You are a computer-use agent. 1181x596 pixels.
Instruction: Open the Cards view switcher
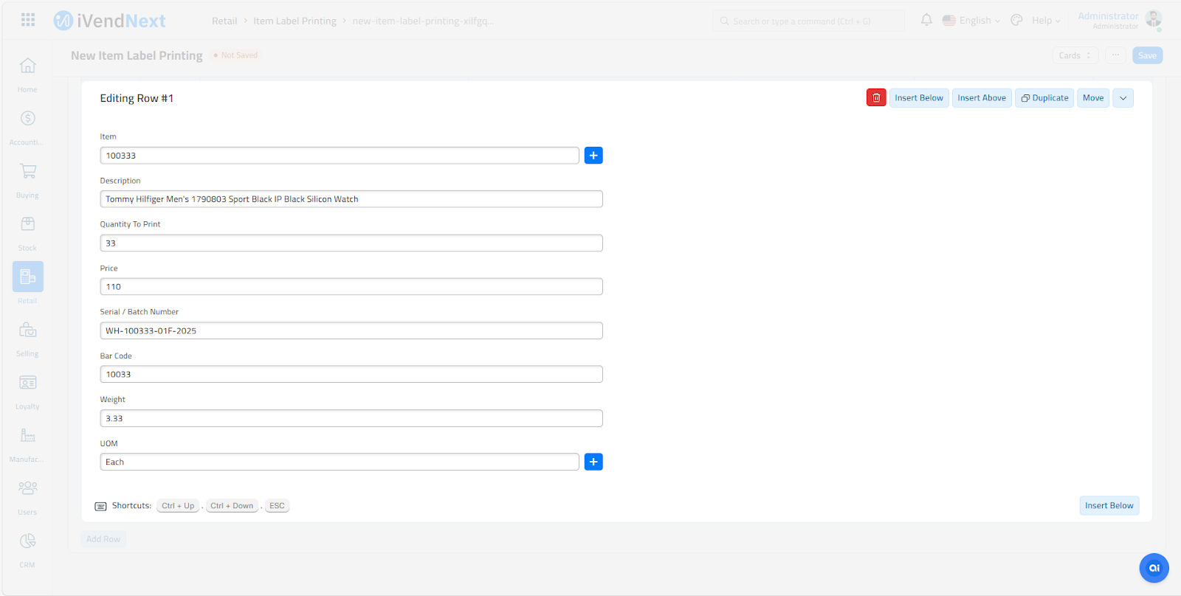(1075, 55)
